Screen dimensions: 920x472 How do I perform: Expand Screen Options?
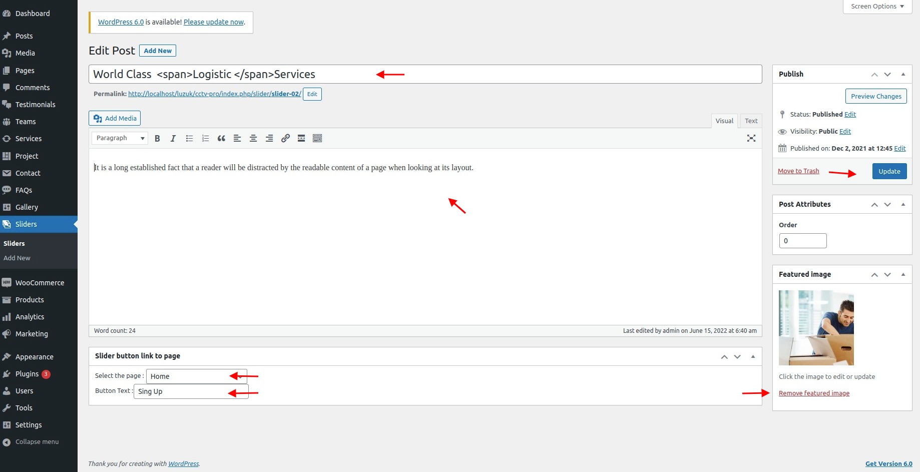pos(877,7)
